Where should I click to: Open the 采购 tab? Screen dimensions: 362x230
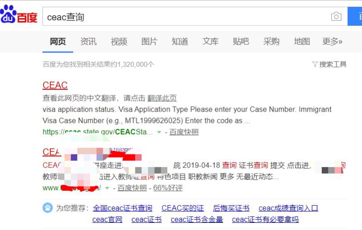(x=271, y=42)
